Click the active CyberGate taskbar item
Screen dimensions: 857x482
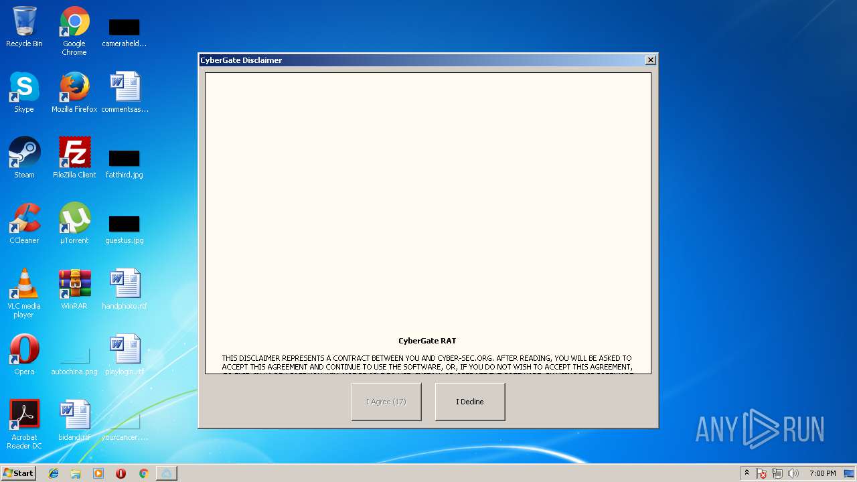click(167, 473)
